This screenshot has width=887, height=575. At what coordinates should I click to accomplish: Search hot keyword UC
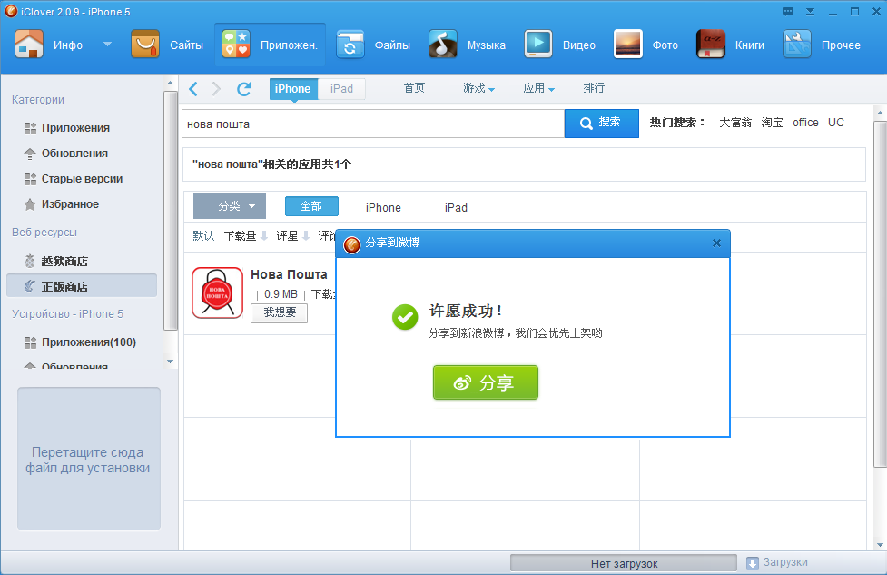tap(836, 123)
